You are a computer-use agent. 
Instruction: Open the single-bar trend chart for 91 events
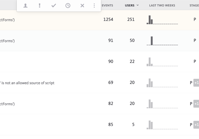pyautogui.click(x=162, y=41)
